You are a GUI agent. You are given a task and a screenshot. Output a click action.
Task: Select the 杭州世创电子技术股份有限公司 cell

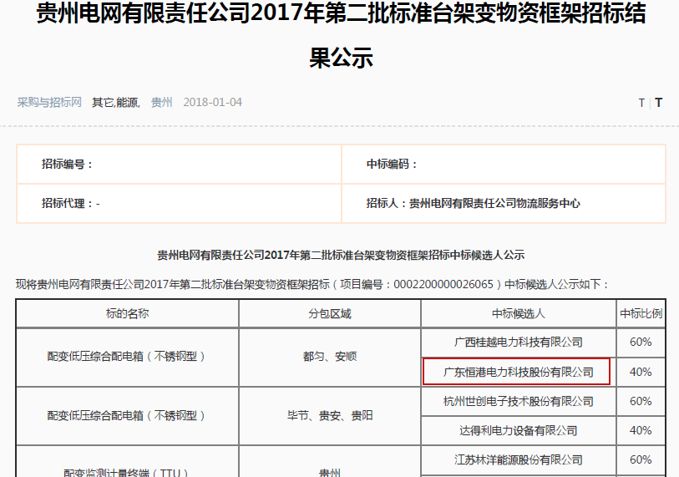coord(518,401)
